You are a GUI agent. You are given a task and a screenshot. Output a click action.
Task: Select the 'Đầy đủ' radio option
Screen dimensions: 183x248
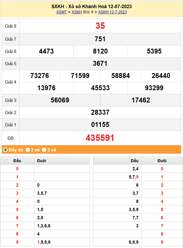point(5,150)
